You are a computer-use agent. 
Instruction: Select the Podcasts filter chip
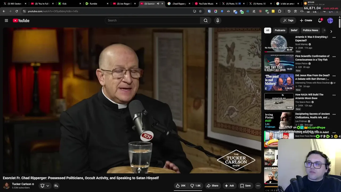pos(280,30)
